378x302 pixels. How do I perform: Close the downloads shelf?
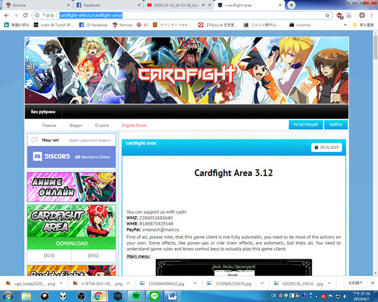tap(373, 283)
